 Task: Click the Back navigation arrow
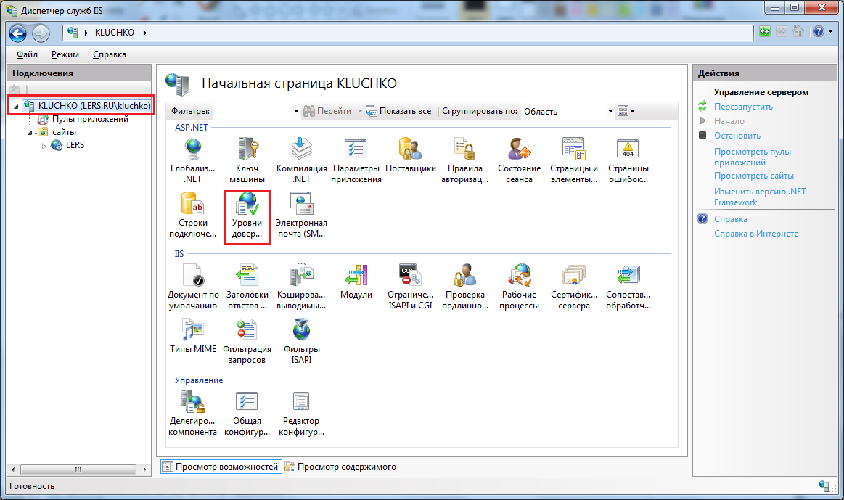[x=17, y=33]
